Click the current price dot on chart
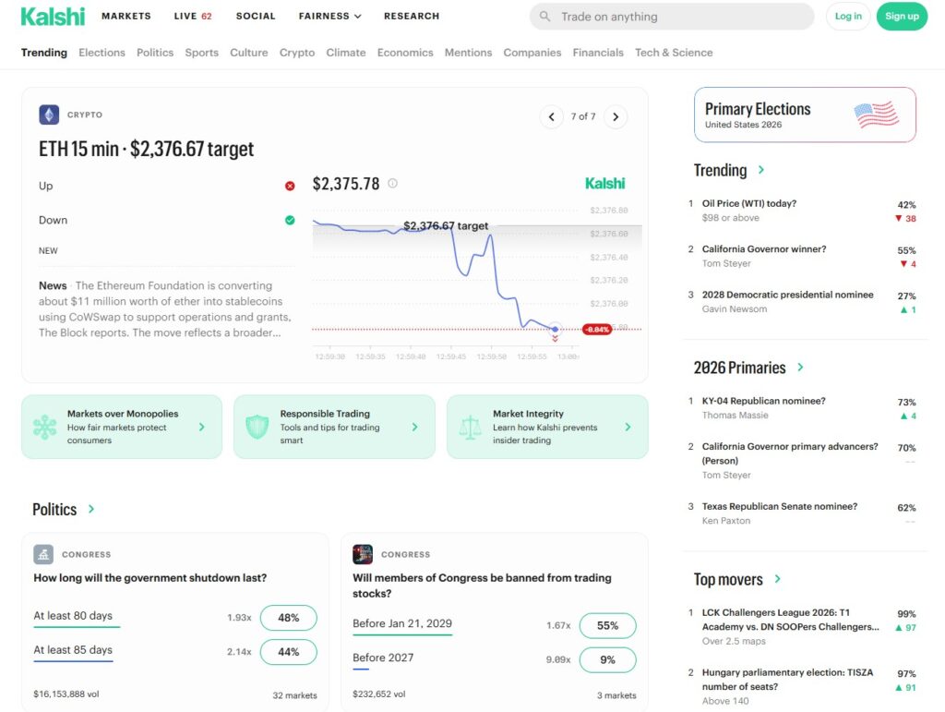Viewport: 945px width, 712px height. pos(555,329)
